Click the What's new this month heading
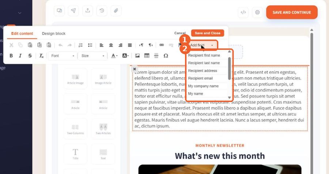The width and height of the screenshot is (329, 174). [x=220, y=156]
